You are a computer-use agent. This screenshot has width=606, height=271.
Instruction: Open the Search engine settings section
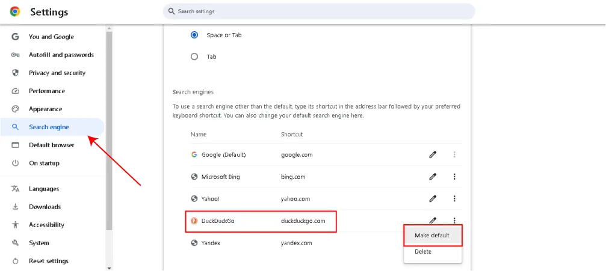click(52, 127)
